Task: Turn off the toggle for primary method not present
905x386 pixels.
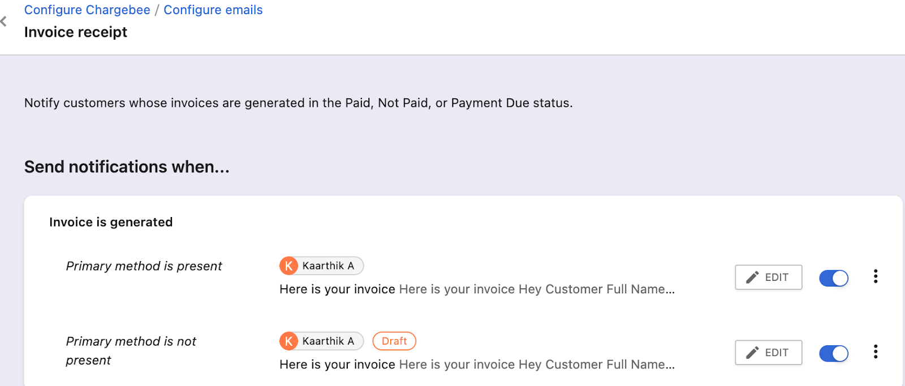Action: click(x=833, y=353)
